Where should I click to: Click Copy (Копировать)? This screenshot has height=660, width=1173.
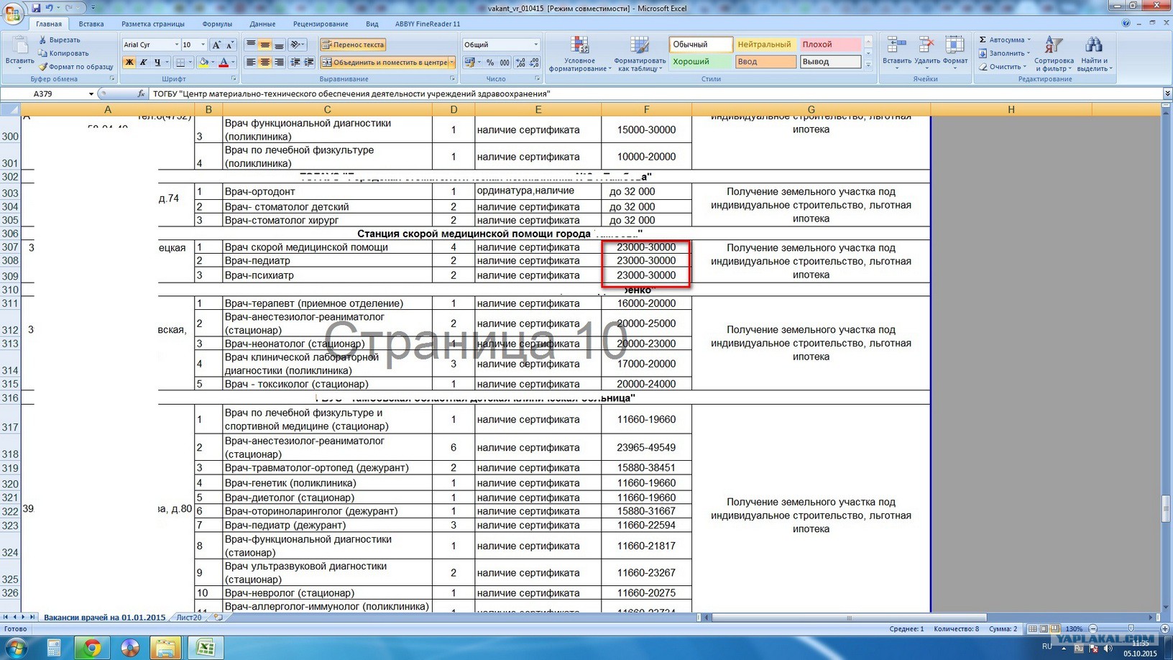[63, 53]
